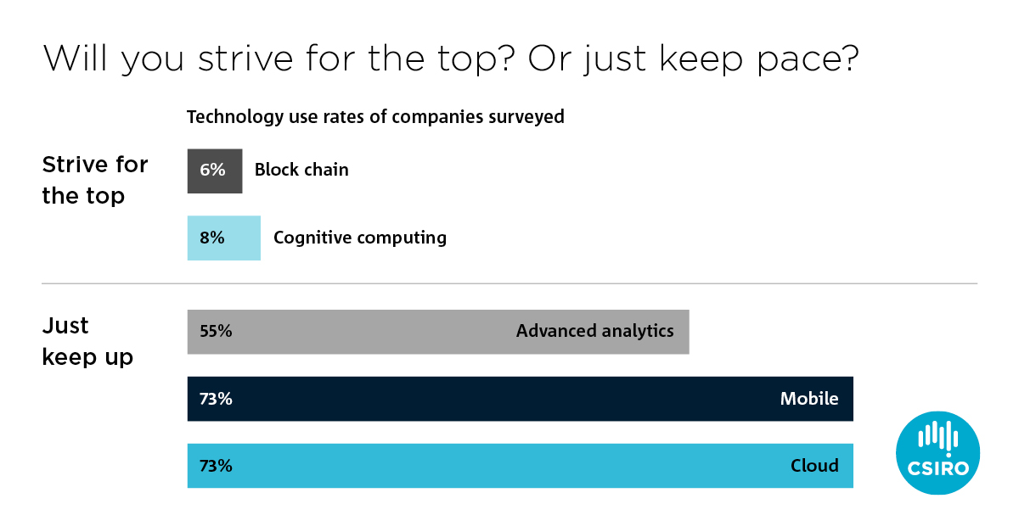The width and height of the screenshot is (1019, 532).
Task: Click the 'Strive for the top' label
Action: click(x=95, y=180)
